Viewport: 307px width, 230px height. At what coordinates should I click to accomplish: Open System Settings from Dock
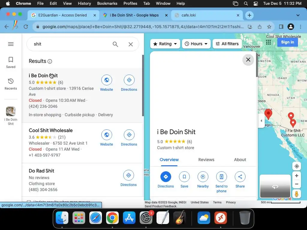[x=146, y=218]
